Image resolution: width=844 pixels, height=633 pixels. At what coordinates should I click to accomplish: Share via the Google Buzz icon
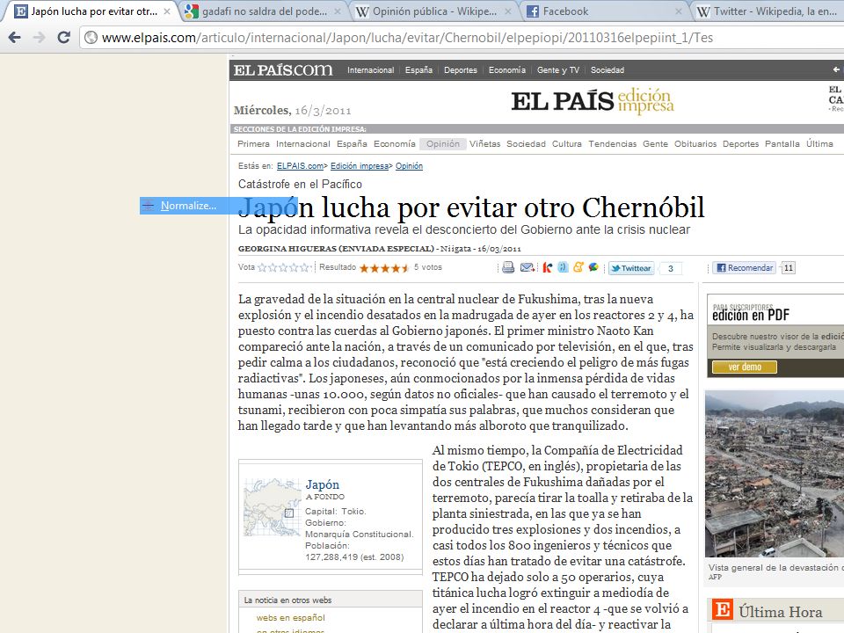pyautogui.click(x=593, y=267)
